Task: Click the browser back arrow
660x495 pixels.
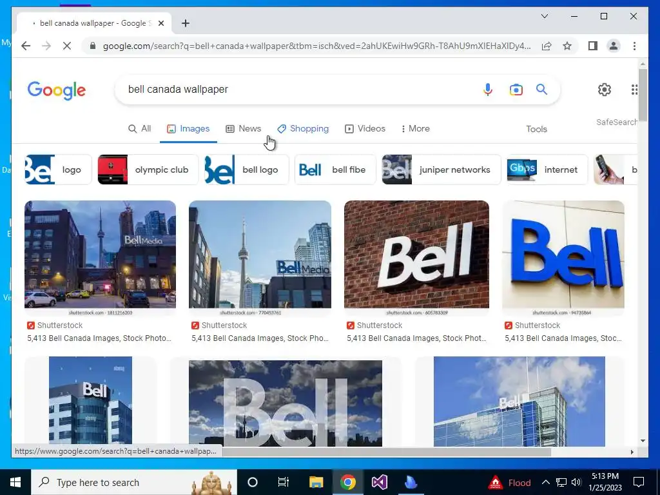Action: pos(26,46)
